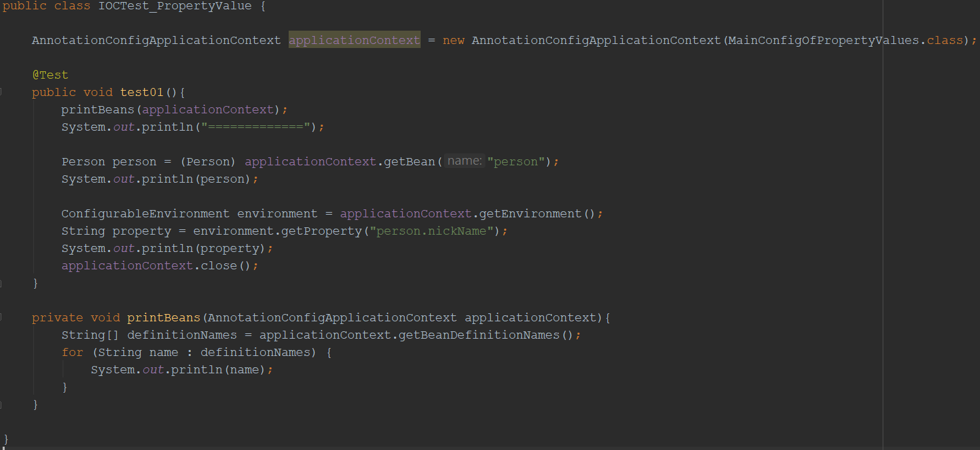Click the getEnvironment method call
This screenshot has height=450, width=980.
(531, 213)
